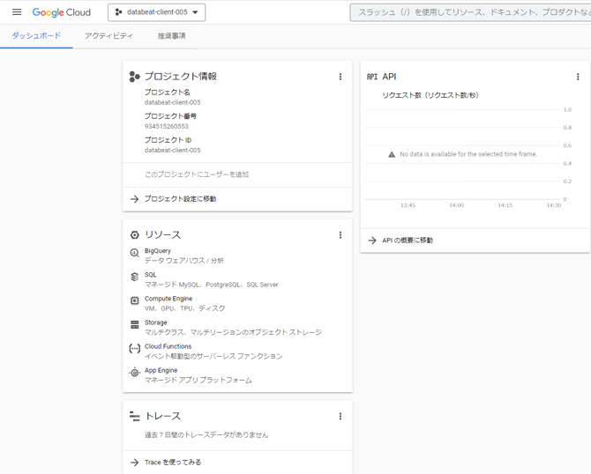Go to プロジェクト設定に移動 link

tap(180, 199)
